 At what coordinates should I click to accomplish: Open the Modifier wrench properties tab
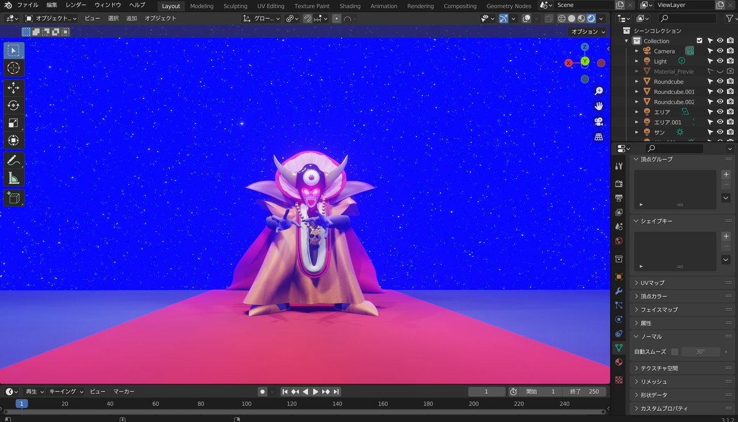[619, 291]
